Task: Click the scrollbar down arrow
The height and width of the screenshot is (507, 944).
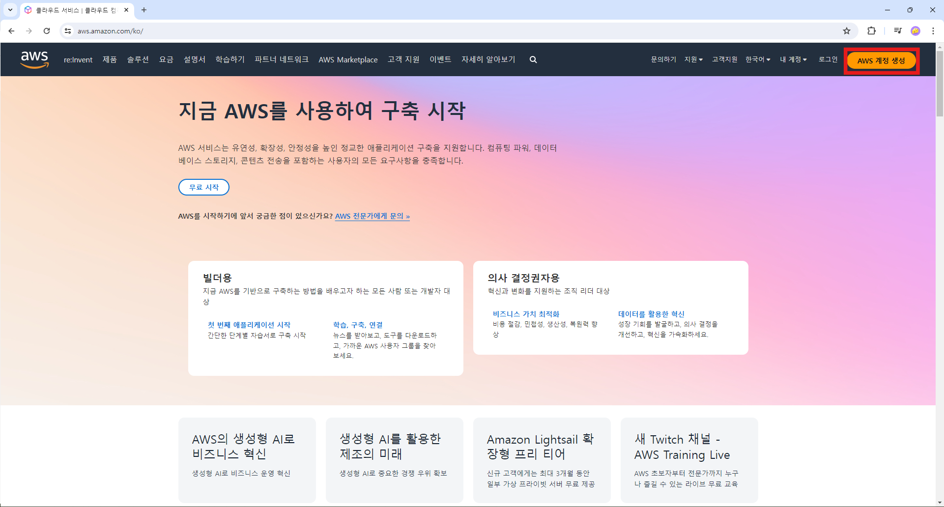Action: (940, 503)
